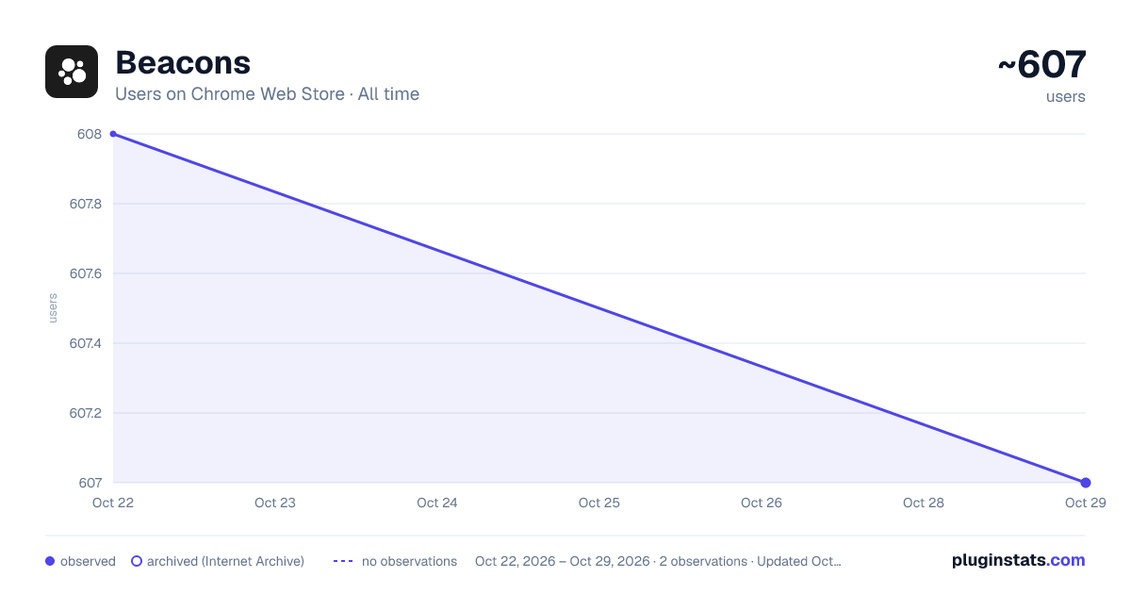Click the 607.6 y-axis label
1131x594 pixels.
[86, 273]
